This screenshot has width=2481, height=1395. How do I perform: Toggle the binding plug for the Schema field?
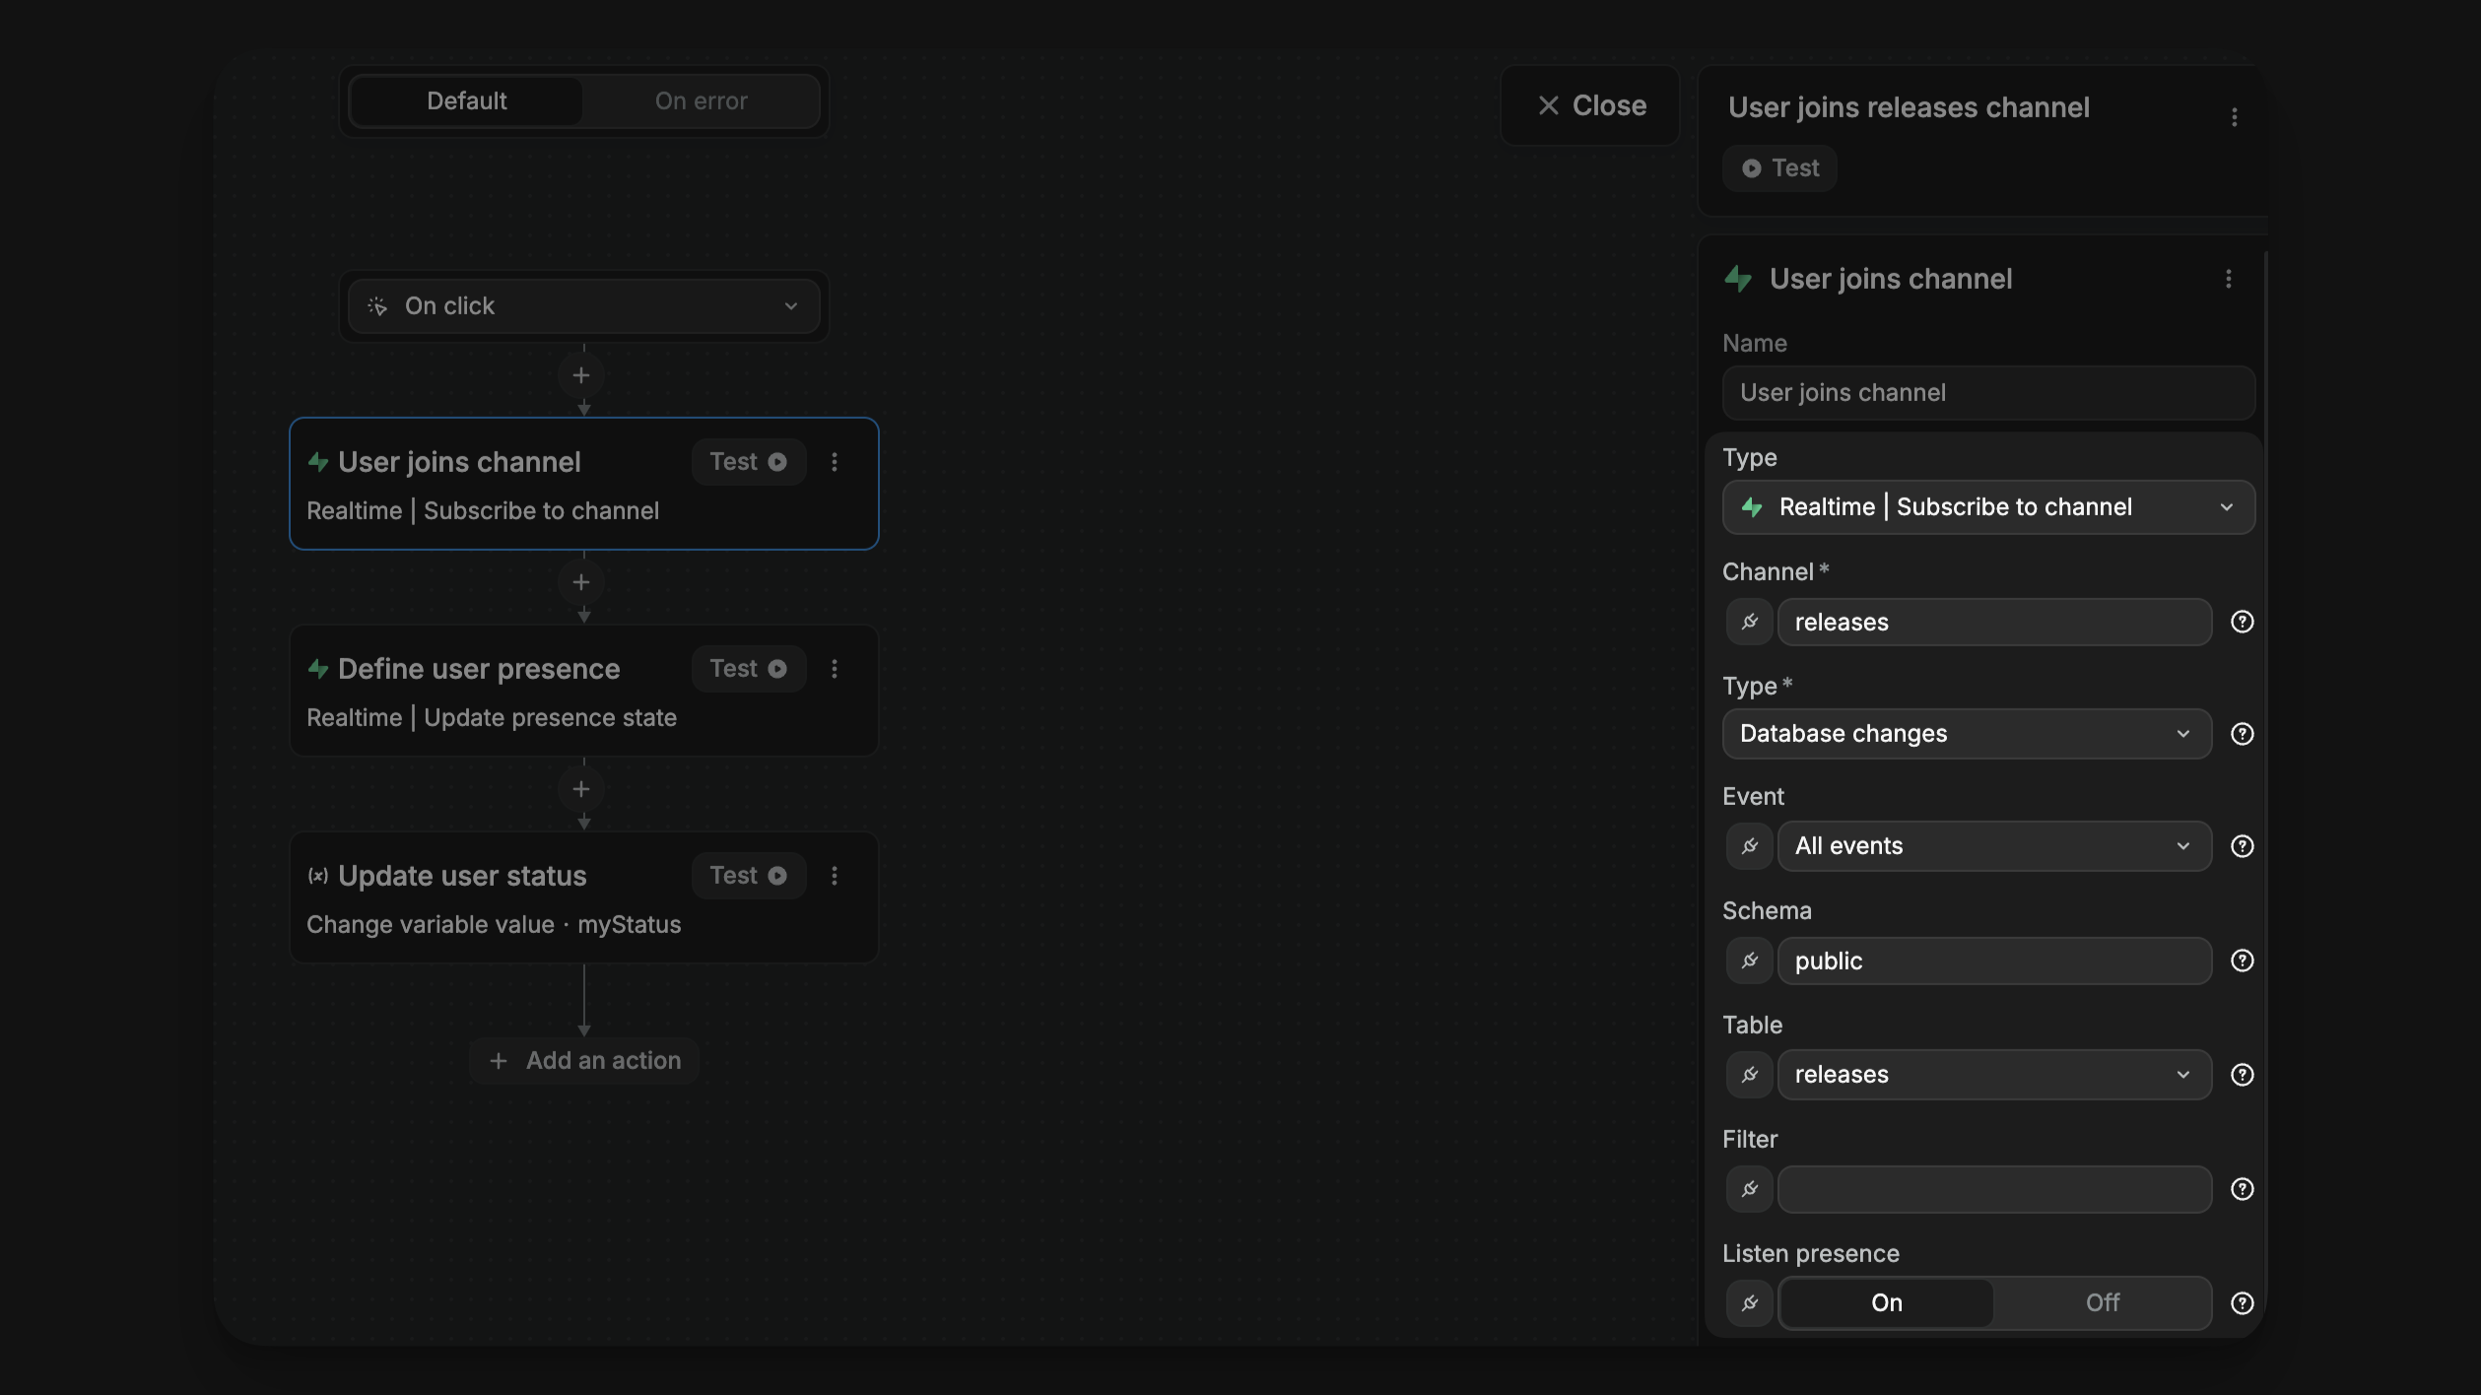(1749, 961)
